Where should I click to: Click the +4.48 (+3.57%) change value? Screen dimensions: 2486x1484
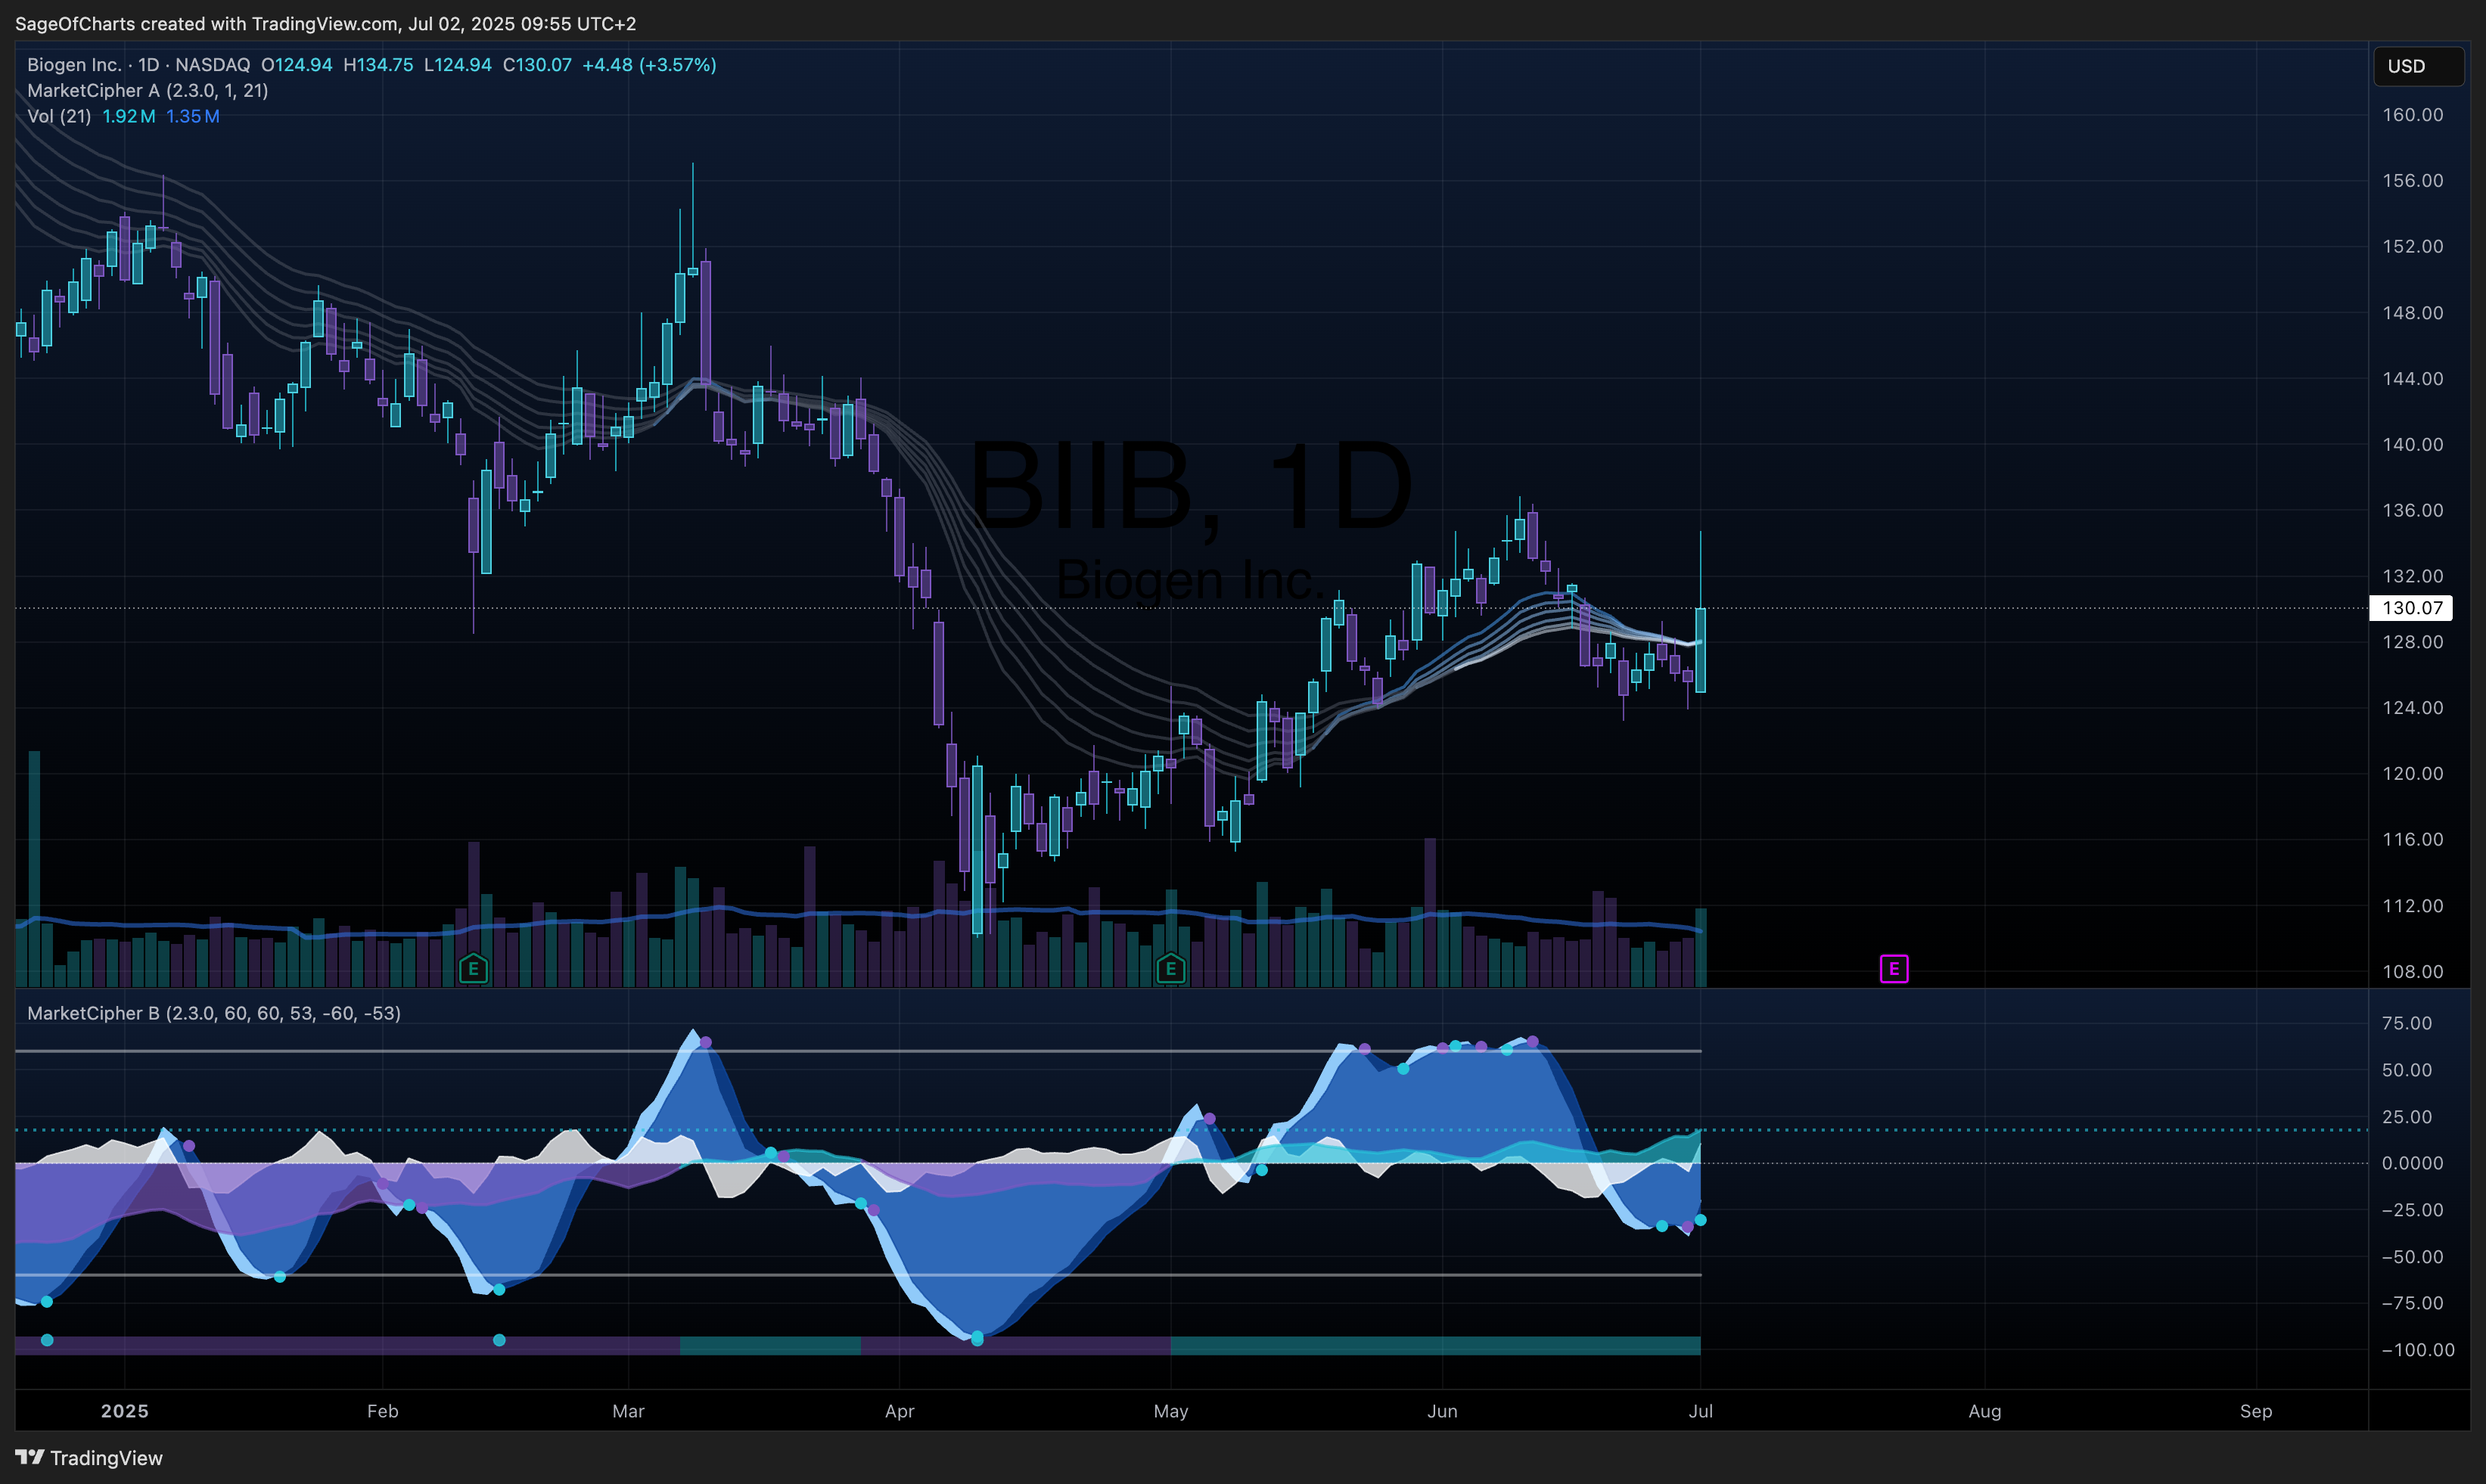649,65
